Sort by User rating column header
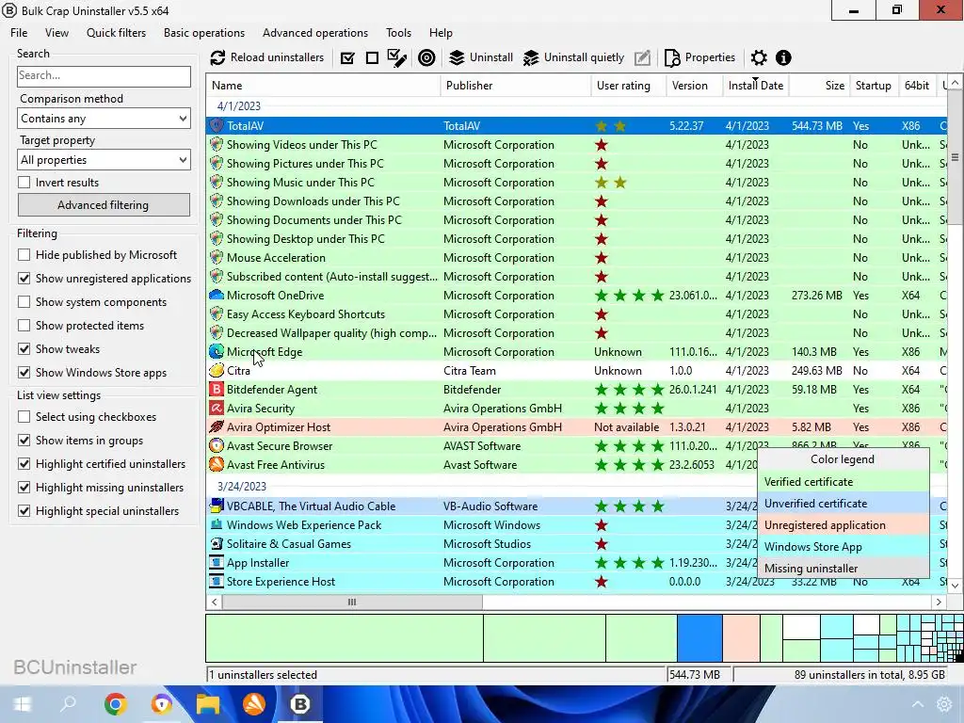The image size is (964, 723). [629, 86]
